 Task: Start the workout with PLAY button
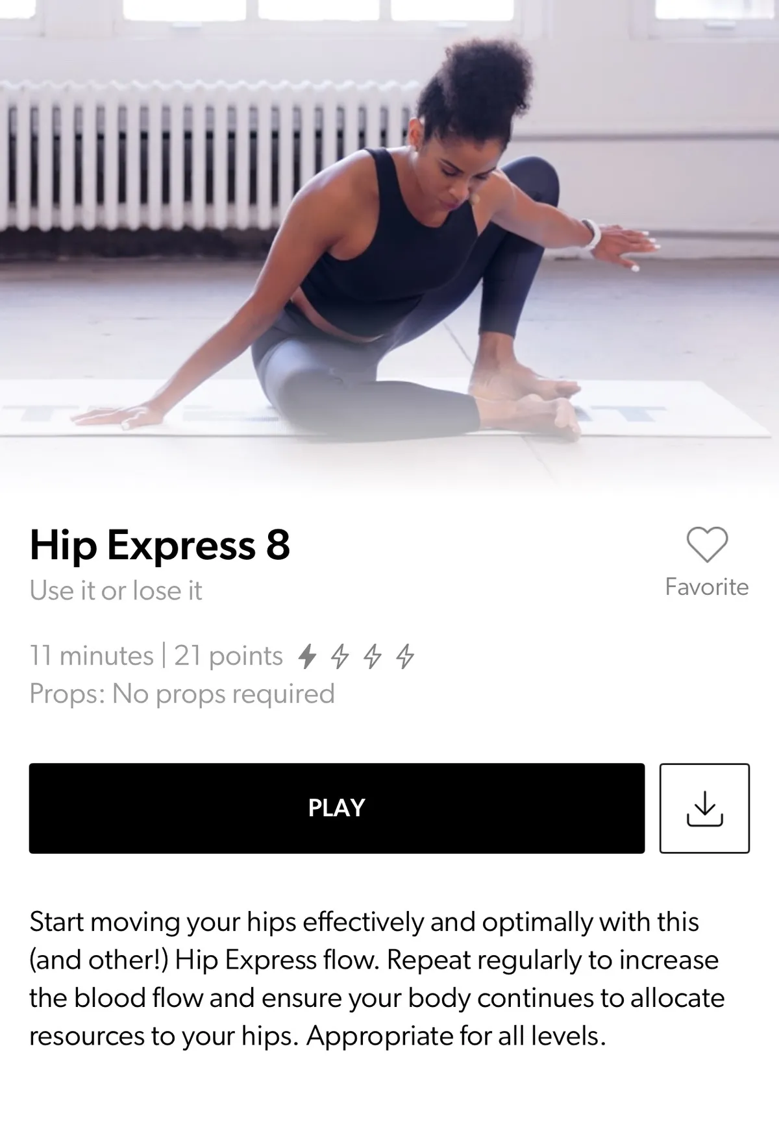point(337,808)
